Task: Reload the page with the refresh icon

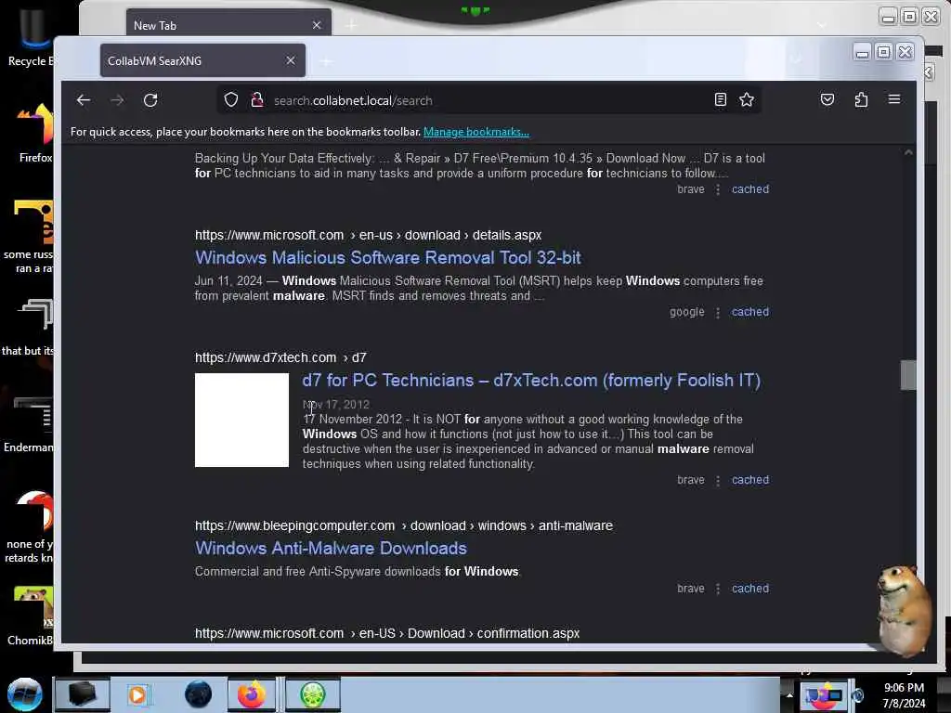Action: pos(150,100)
